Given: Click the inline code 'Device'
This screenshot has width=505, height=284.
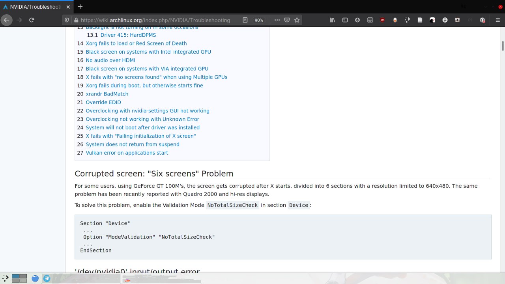Looking at the screenshot, I should point(299,205).
